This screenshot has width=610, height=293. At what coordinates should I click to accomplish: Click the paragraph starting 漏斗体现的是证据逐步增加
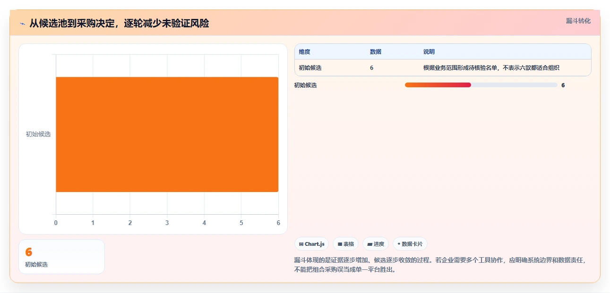point(440,265)
